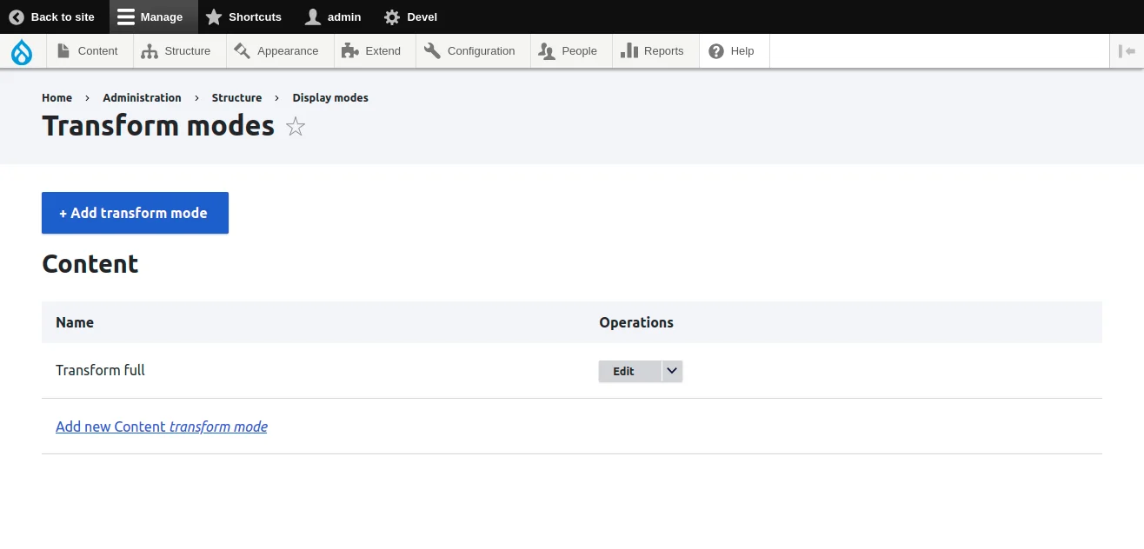Select Back to site in the top bar
Viewport: 1144px width, 549px height.
[x=52, y=17]
